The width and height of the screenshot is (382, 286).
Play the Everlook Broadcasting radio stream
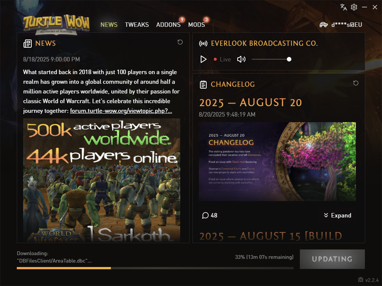[x=203, y=59]
